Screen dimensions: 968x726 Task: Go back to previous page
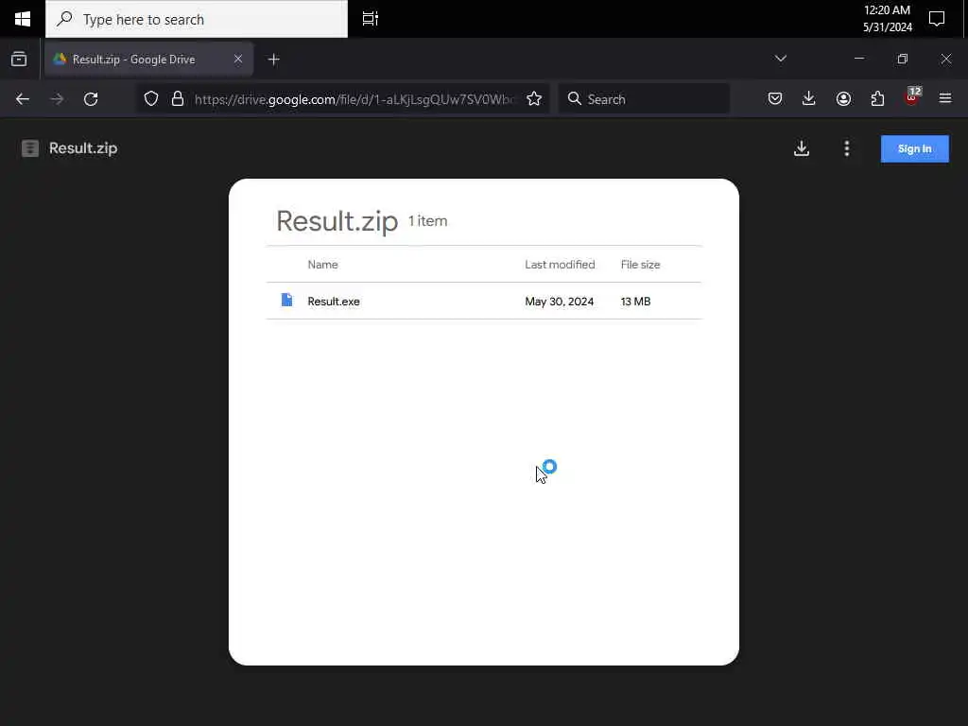click(23, 98)
